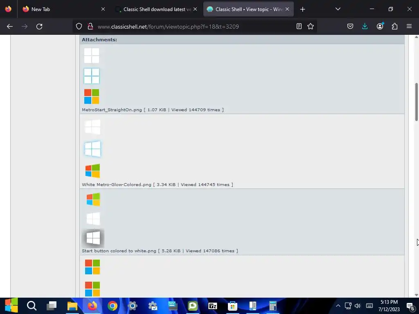Viewport: 419px width, 314px height.
Task: Open Microsoft Store from taskbar
Action: (232, 306)
